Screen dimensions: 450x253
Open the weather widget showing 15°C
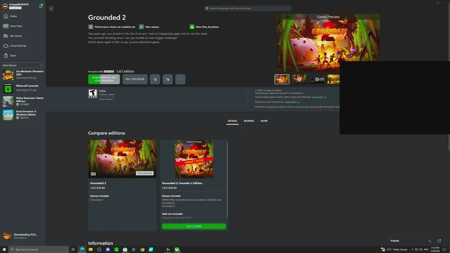tap(394, 249)
